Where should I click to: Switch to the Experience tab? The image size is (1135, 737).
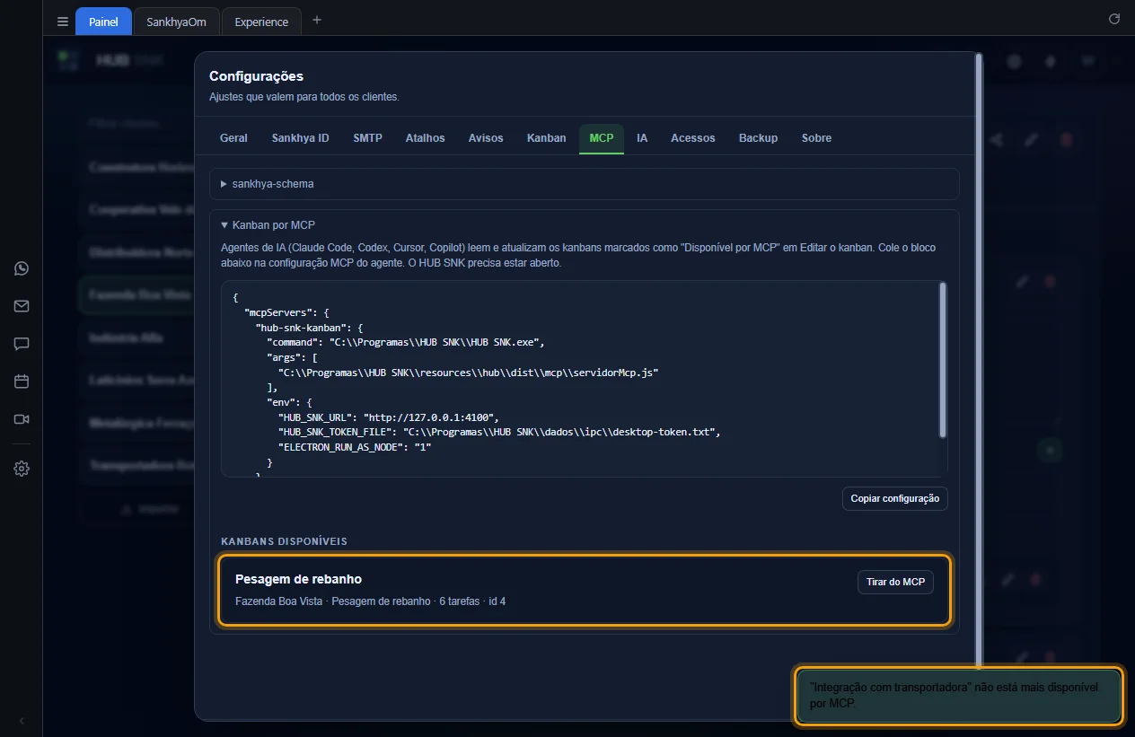pos(261,22)
